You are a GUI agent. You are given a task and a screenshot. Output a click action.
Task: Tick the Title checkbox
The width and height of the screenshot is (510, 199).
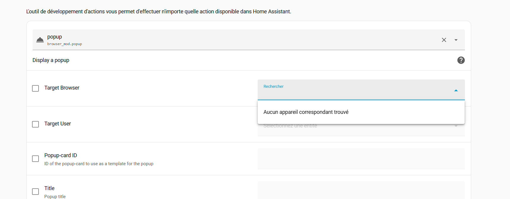point(36,192)
